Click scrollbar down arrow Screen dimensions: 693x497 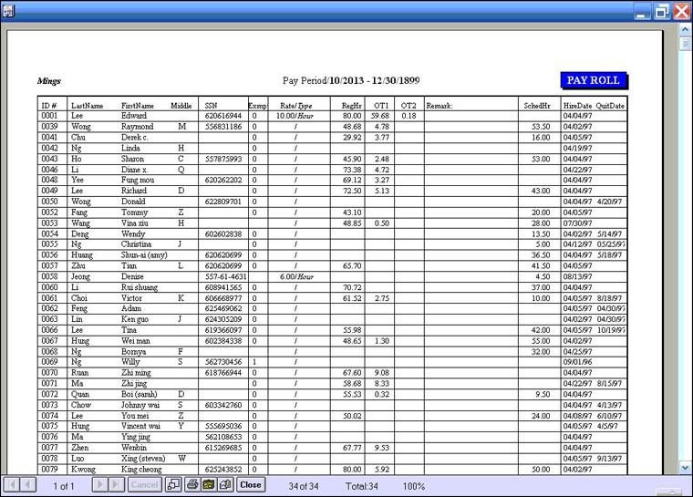pyautogui.click(x=685, y=467)
